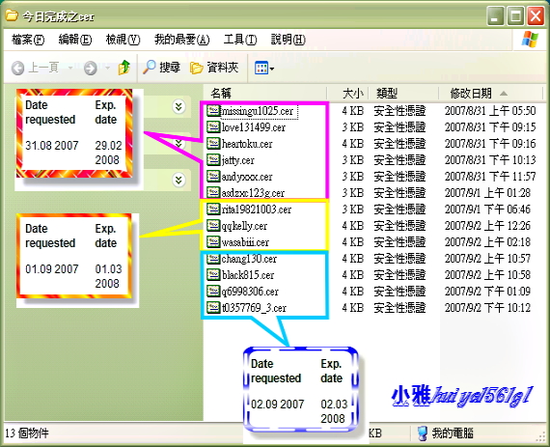This screenshot has height=447, width=550.
Task: Expand the top task pane chevron
Action: [179, 106]
